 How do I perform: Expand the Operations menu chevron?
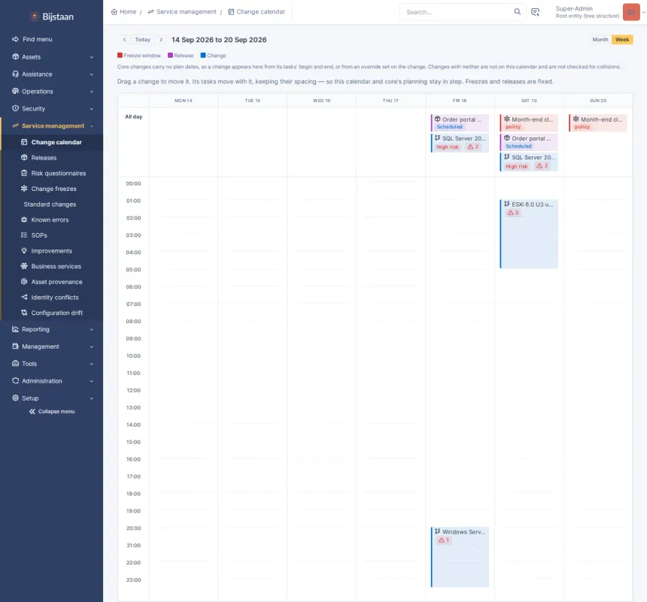[92, 92]
